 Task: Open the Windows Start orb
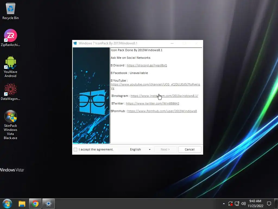tap(7, 204)
